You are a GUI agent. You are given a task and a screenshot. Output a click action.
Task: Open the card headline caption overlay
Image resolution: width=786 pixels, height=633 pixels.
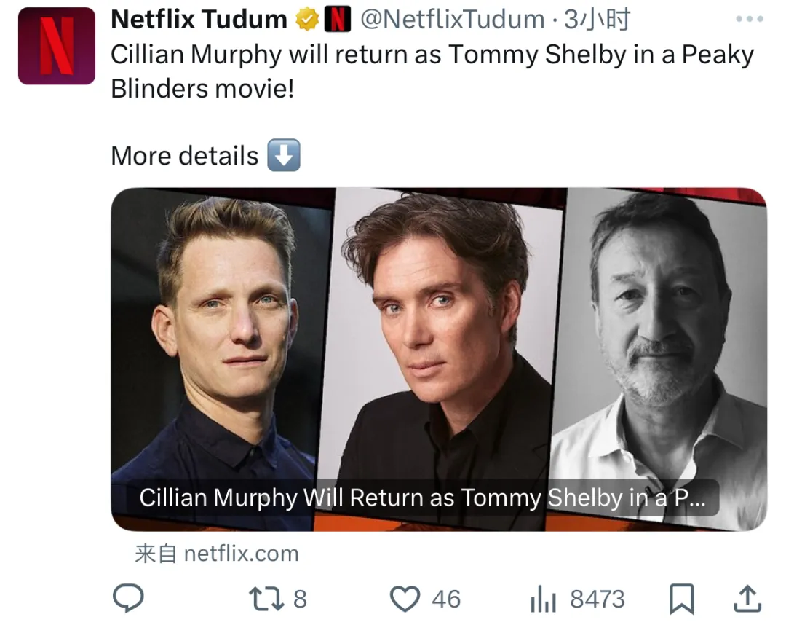click(x=422, y=498)
